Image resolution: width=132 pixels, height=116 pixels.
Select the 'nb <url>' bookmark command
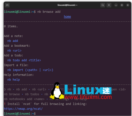[x=14, y=51]
